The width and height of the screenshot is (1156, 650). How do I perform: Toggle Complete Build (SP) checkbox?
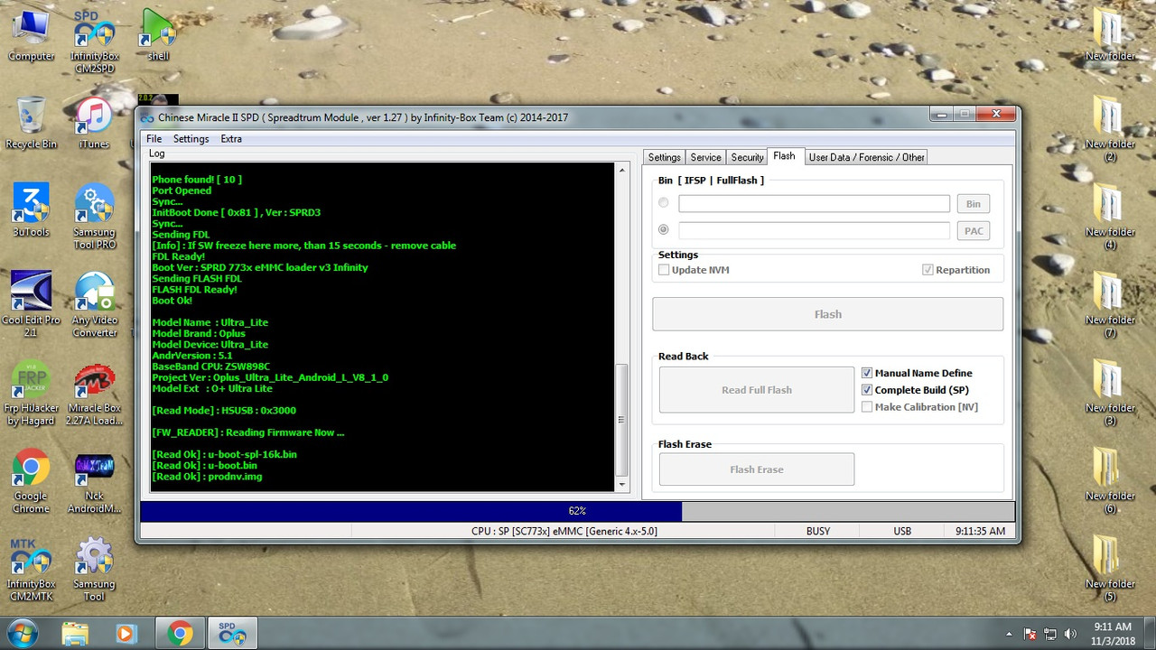[x=867, y=390]
